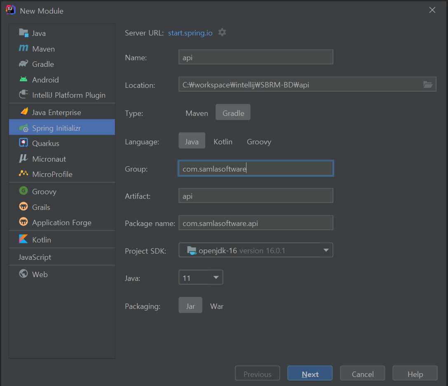Set language to Kotlin
Viewport: 448px width, 386px height.
[223, 142]
